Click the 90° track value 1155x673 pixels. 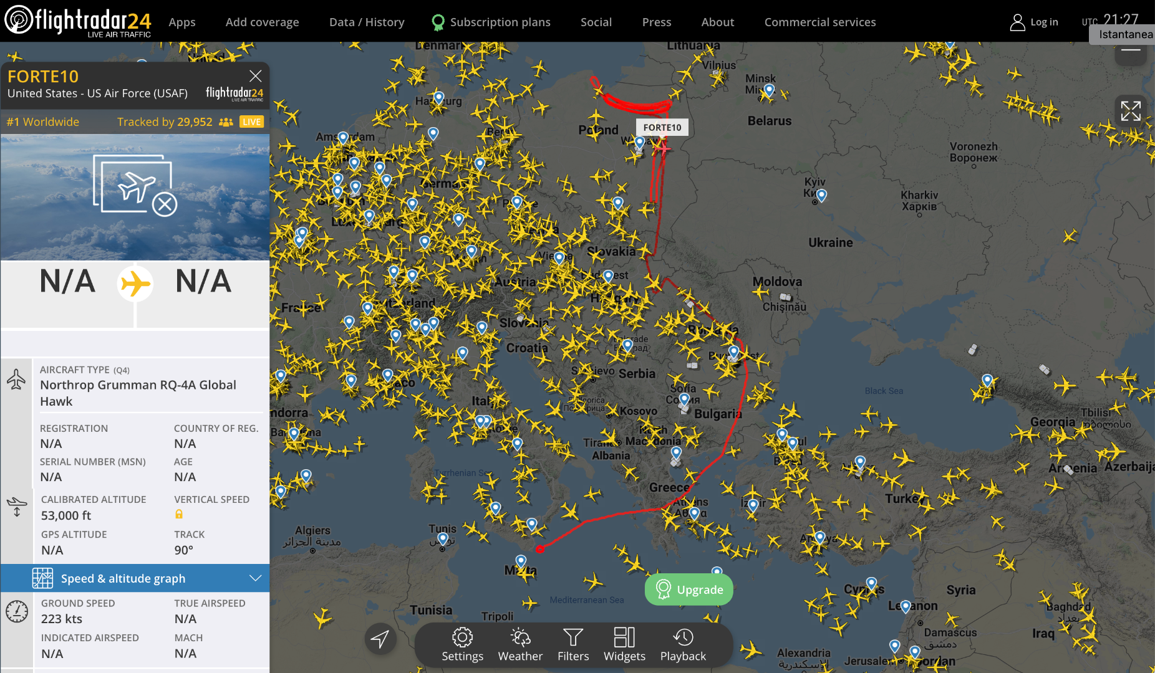(x=184, y=550)
